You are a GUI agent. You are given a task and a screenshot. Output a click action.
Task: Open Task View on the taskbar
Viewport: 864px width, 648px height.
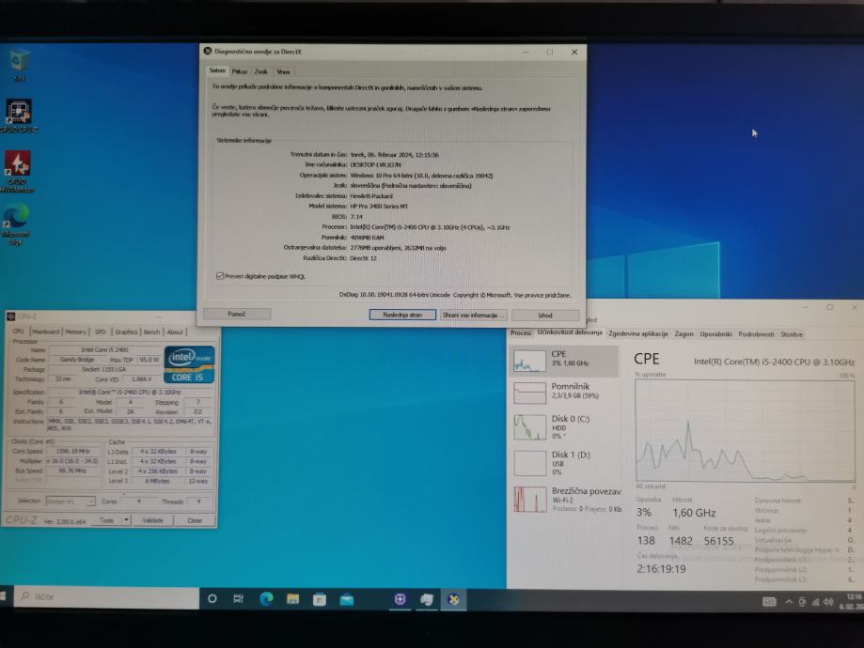point(239,599)
